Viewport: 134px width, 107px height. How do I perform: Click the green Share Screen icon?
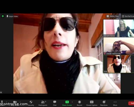coord(67,102)
